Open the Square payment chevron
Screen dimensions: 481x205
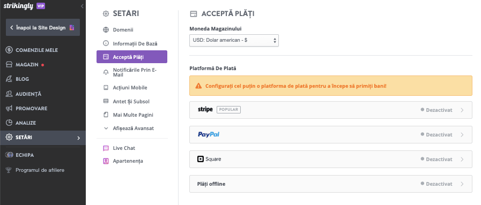462,160
